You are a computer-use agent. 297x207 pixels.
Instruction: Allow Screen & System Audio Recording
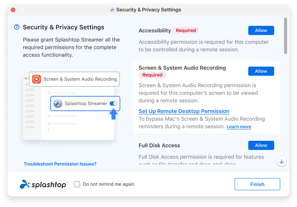261,71
